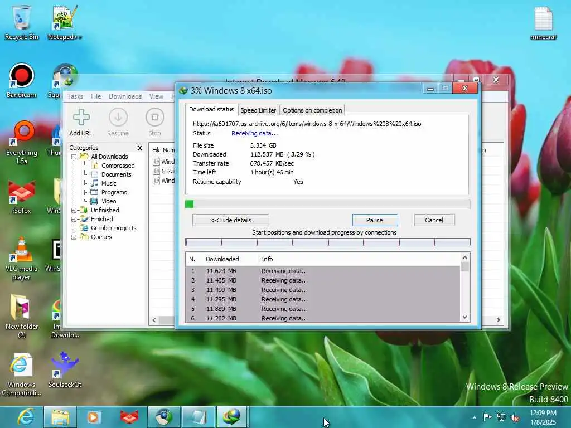
Task: Open the Tasks menu in IDM
Action: tap(75, 96)
